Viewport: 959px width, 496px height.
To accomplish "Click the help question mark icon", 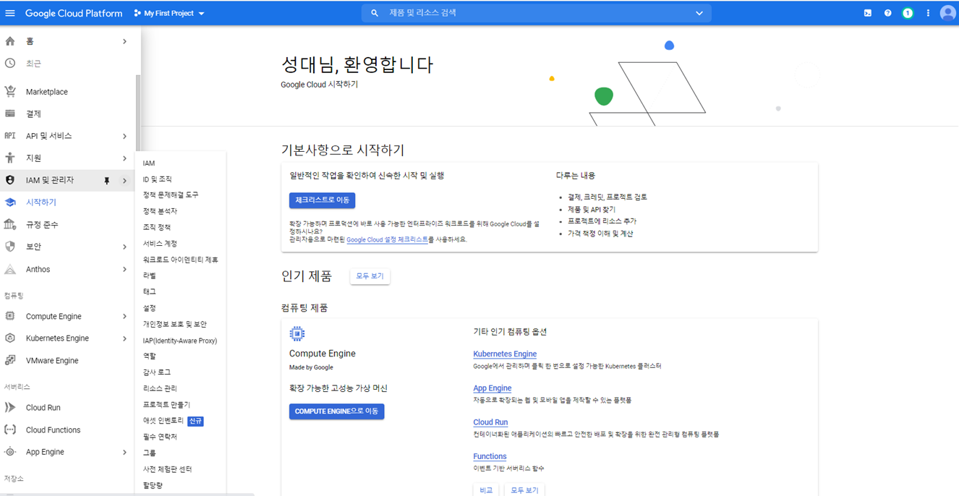I will point(887,13).
